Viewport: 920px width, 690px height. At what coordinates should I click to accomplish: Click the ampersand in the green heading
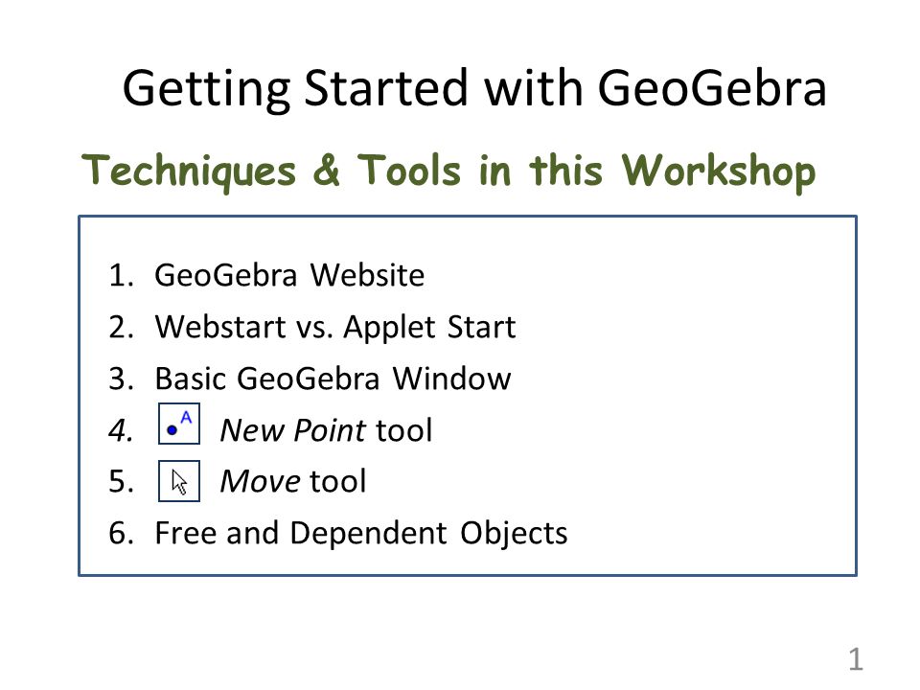(326, 170)
